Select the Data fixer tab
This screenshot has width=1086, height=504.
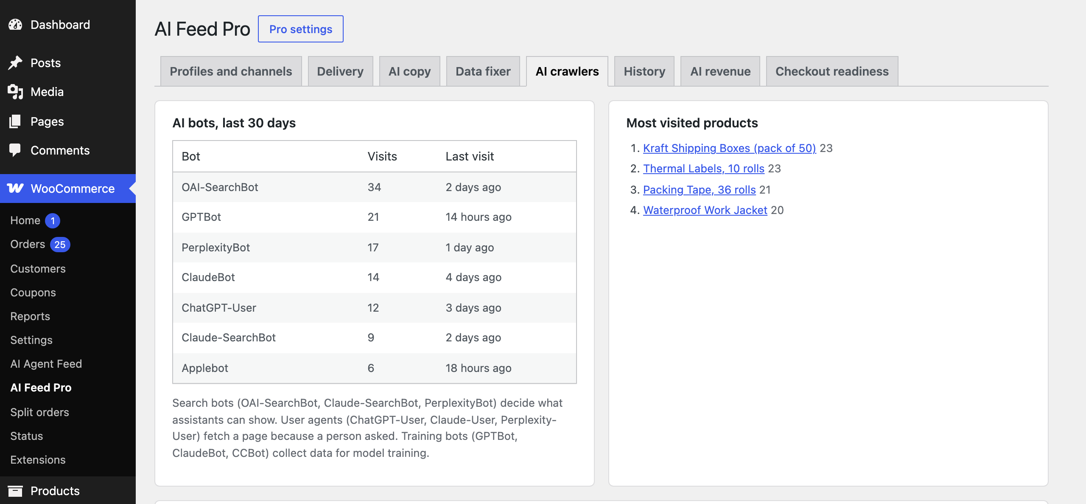[483, 71]
